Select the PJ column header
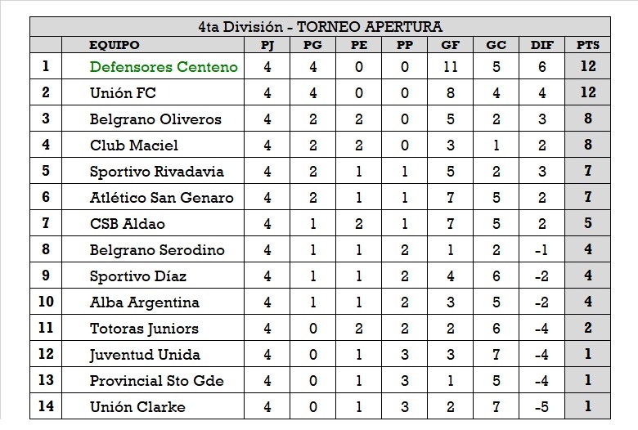638x430 pixels. [x=267, y=46]
